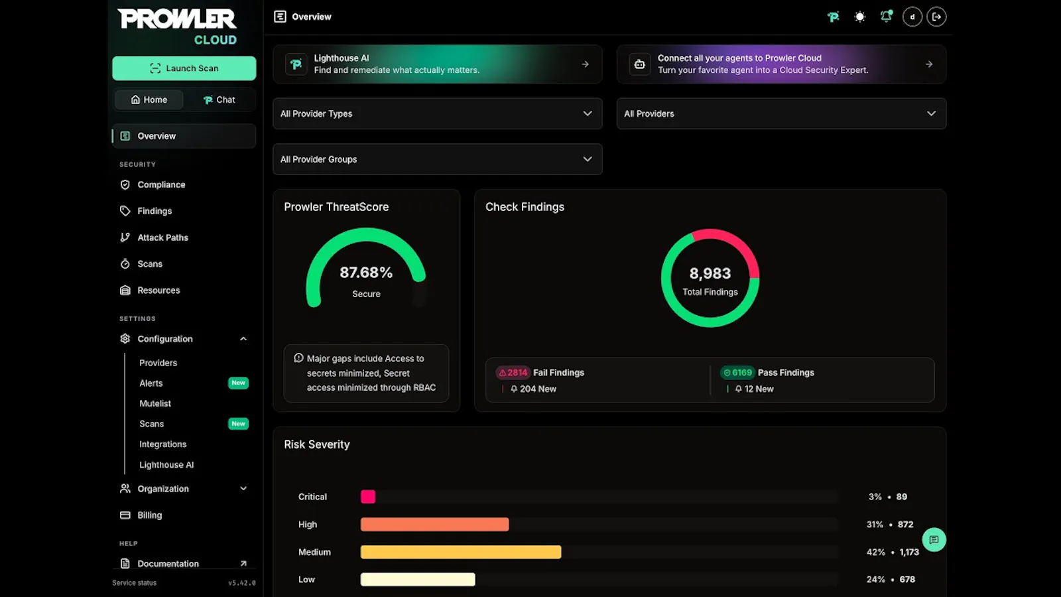
Task: Open Providers under Configuration
Action: pyautogui.click(x=158, y=363)
